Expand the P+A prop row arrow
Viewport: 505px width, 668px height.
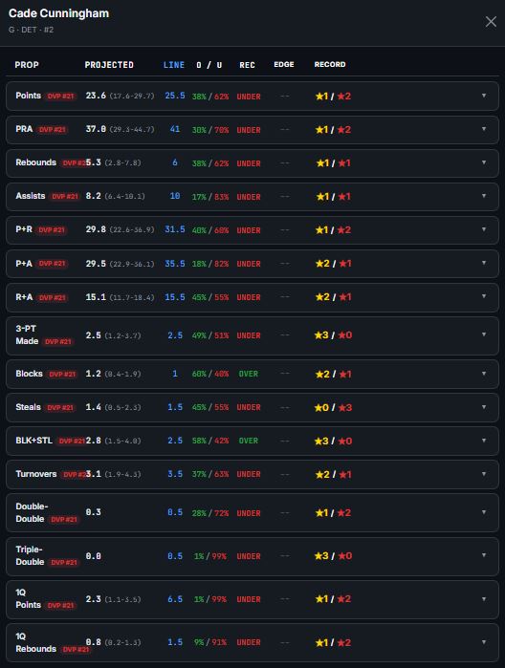click(484, 263)
